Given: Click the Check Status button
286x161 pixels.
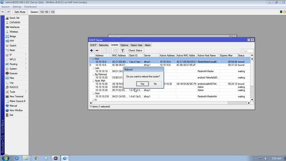Looking at the screenshot, I should point(135,51).
